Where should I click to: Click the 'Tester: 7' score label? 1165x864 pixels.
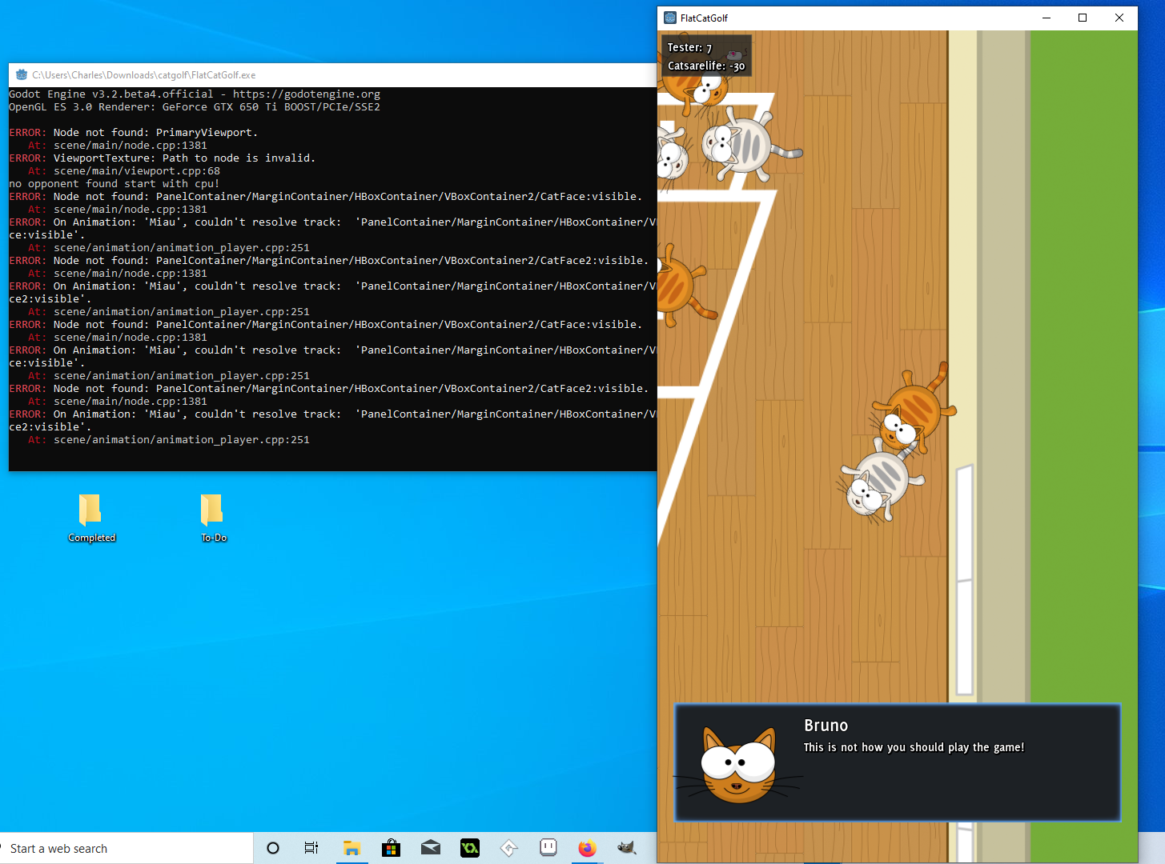point(689,48)
